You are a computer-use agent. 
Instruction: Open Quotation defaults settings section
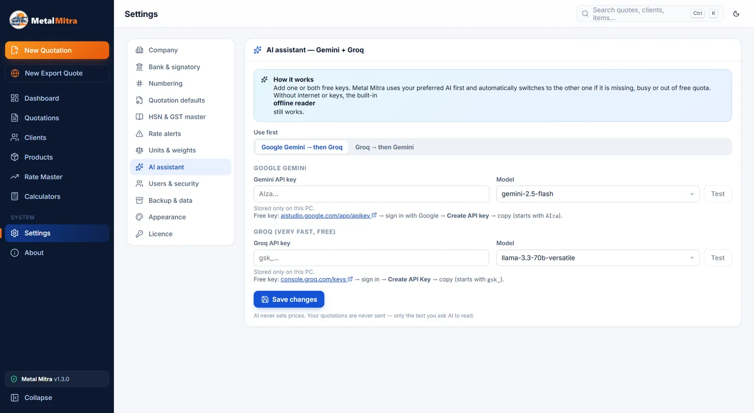[180, 100]
